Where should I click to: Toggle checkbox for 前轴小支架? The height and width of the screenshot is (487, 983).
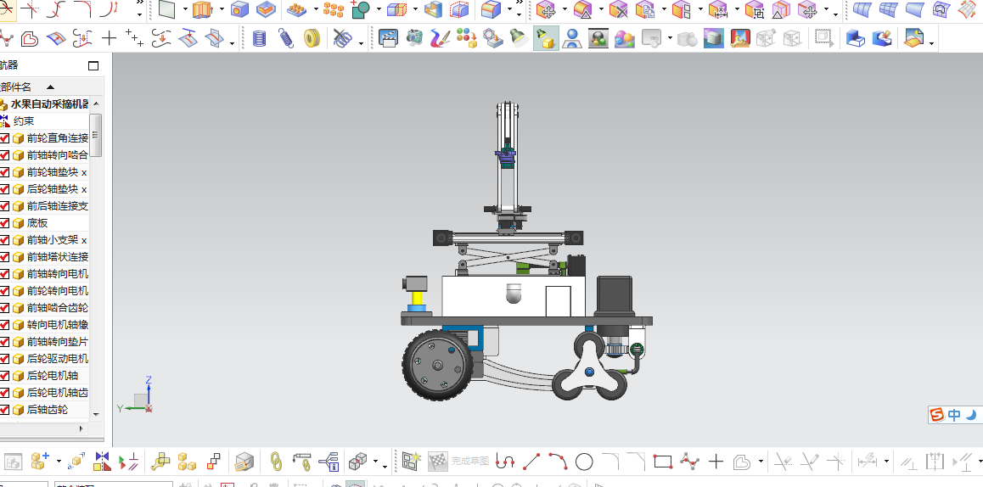click(x=4, y=240)
